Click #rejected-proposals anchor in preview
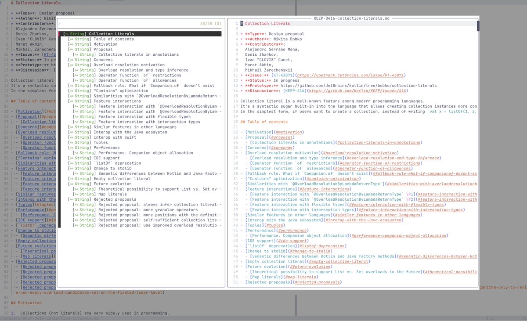This screenshot has width=527, height=321. (x=317, y=282)
